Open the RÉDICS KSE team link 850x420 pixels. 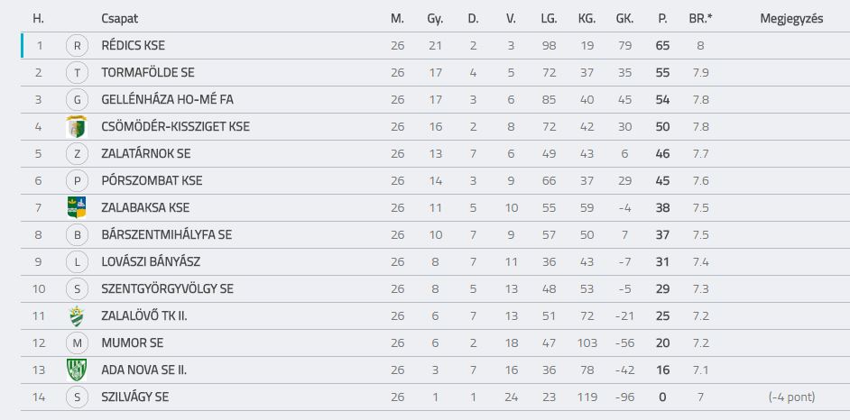133,45
